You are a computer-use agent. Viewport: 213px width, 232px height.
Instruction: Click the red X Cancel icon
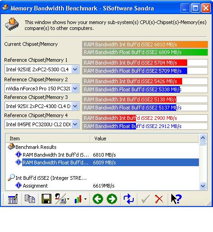coord(159,199)
